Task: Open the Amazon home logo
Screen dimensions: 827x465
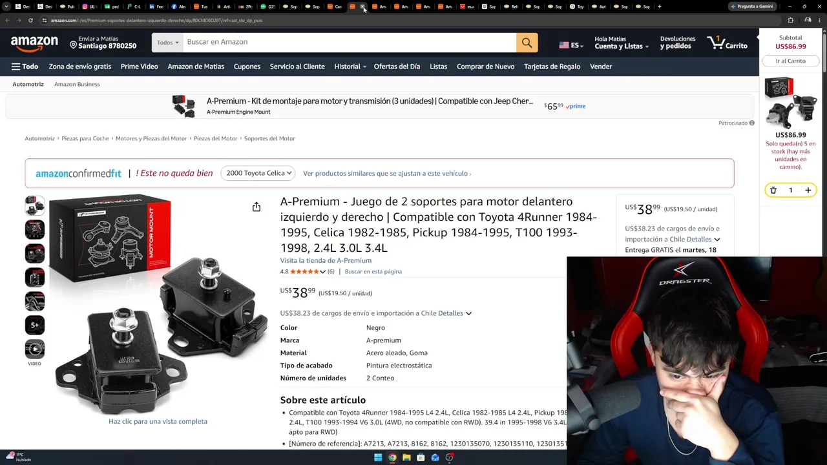Action: (x=34, y=44)
